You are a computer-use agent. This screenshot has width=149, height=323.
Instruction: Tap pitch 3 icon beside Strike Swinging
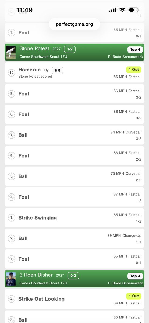12,218
